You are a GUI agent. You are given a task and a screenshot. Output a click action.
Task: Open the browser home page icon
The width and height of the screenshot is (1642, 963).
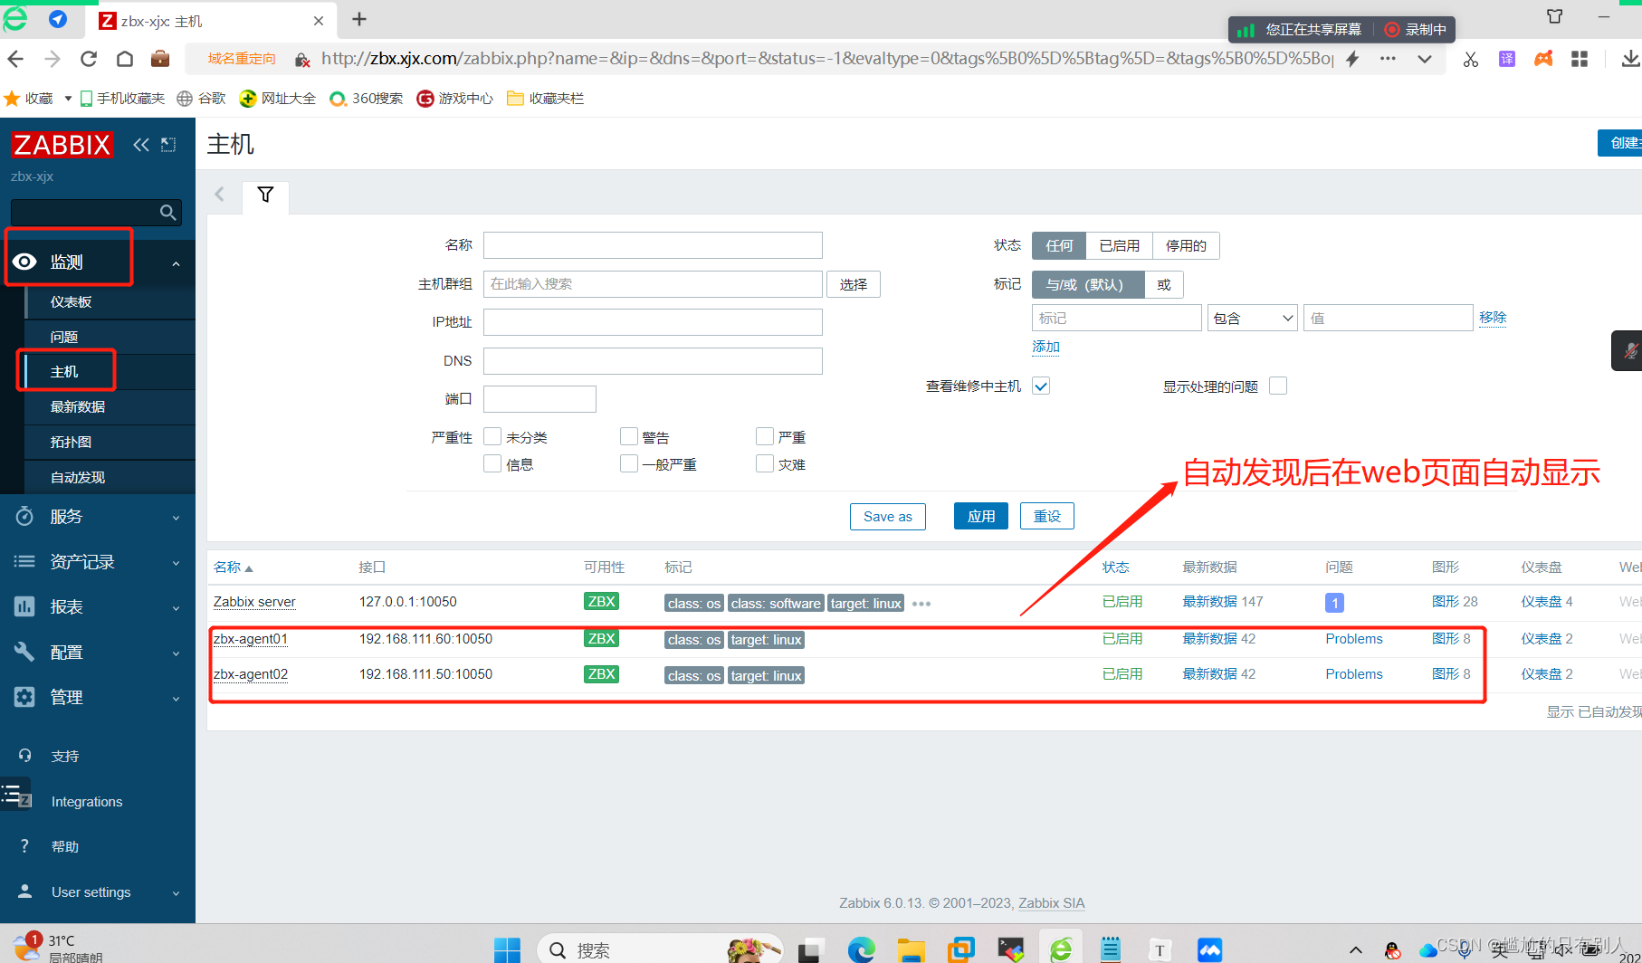pyautogui.click(x=125, y=59)
